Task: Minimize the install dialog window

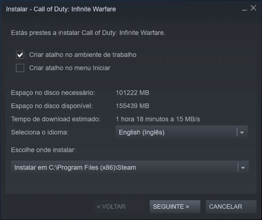Action: coord(244,9)
